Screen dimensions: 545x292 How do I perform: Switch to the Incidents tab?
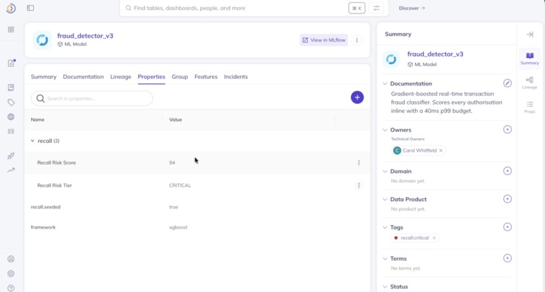(236, 77)
